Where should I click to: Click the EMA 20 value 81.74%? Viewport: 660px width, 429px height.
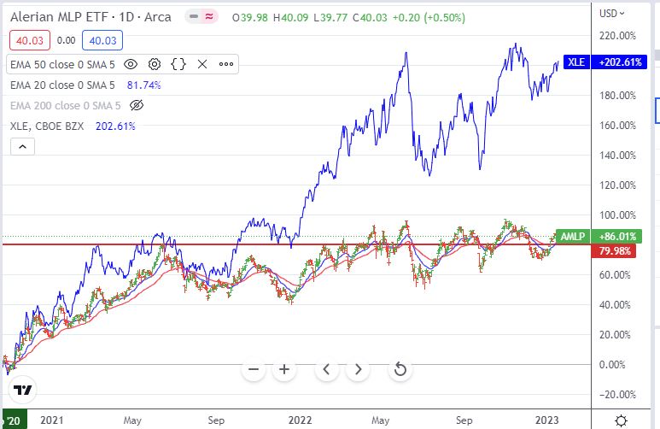point(144,85)
